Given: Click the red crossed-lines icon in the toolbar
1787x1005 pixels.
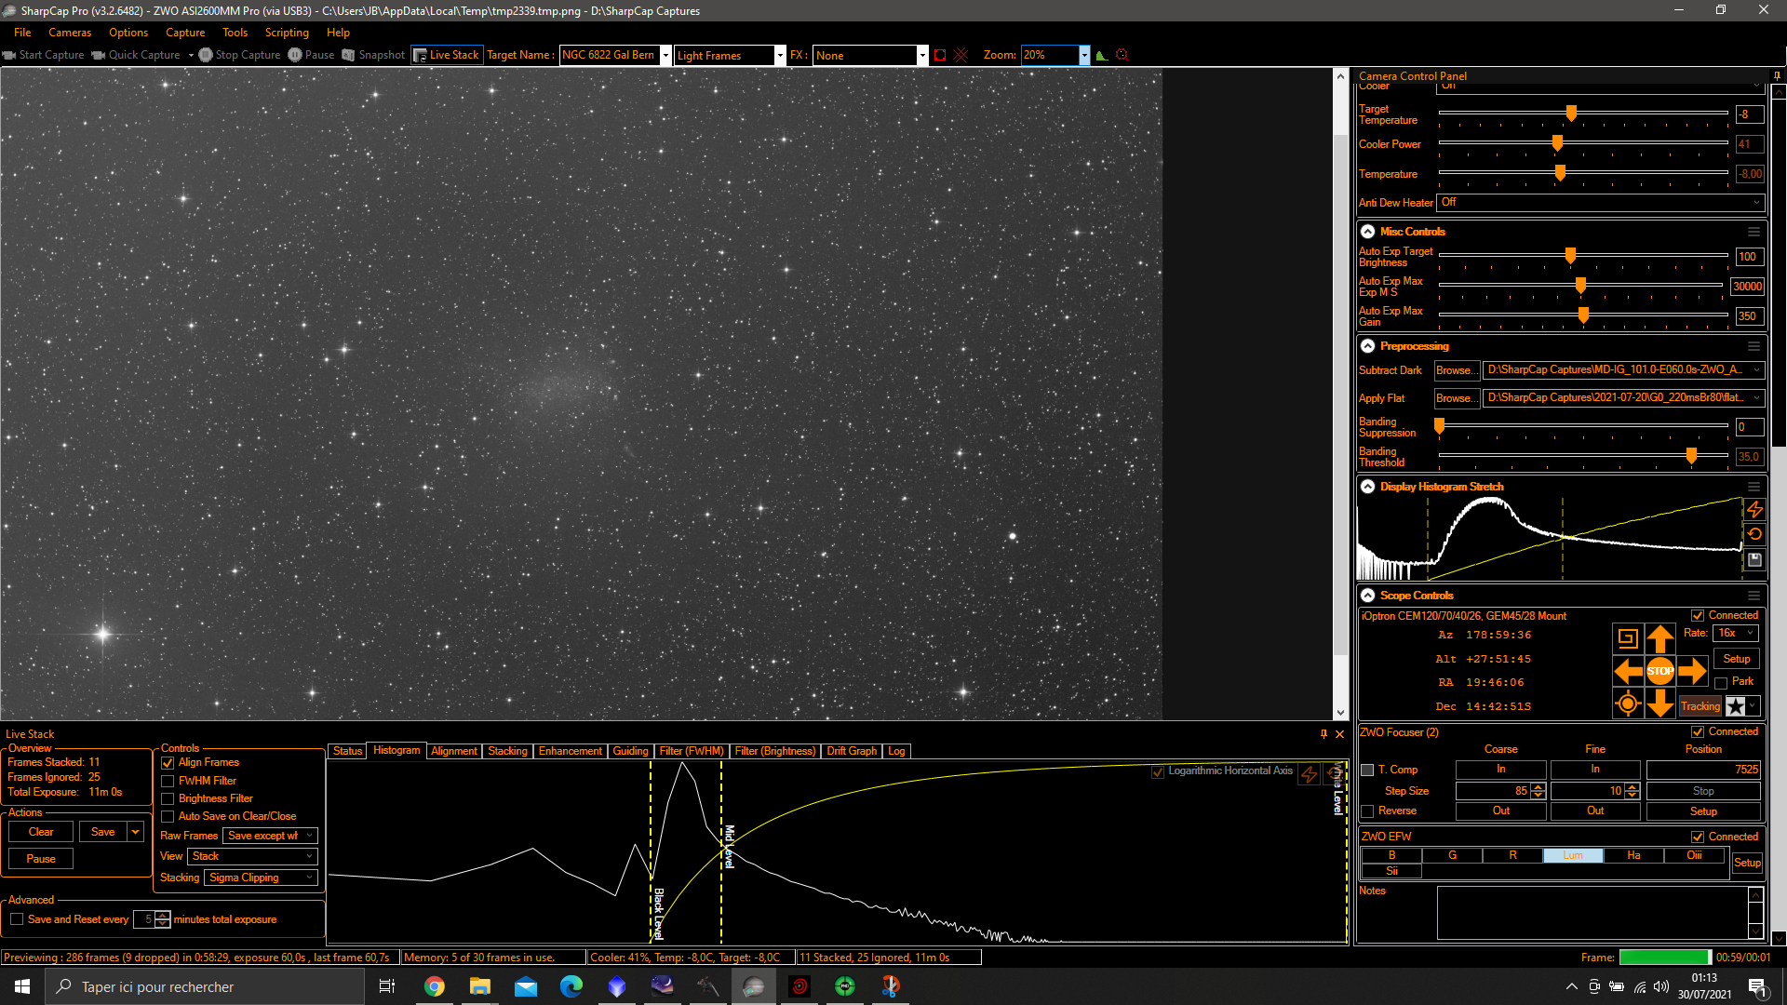Looking at the screenshot, I should [961, 55].
